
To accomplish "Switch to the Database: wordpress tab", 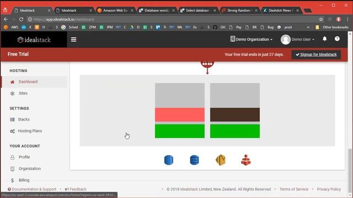I will pyautogui.click(x=157, y=10).
